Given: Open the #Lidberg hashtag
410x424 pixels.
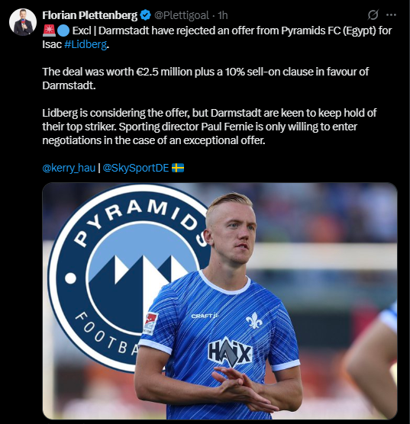Looking at the screenshot, I should point(86,44).
